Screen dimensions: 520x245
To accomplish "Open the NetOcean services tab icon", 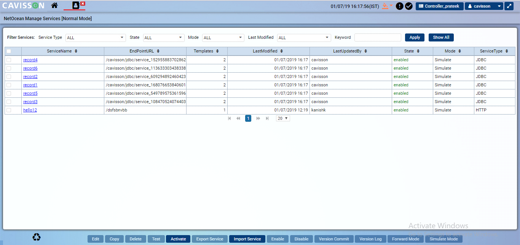I will (75, 6).
